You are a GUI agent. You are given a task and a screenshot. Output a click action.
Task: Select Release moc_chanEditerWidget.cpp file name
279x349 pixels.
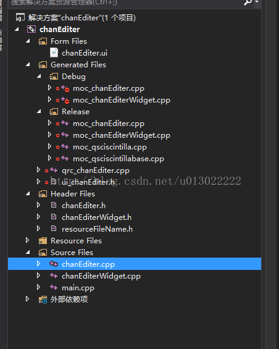pyautogui.click(x=122, y=135)
